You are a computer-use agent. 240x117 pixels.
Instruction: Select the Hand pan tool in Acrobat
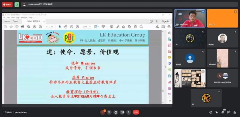point(66,27)
